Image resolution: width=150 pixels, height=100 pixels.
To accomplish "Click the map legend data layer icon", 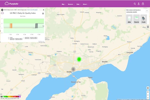I will [1, 97].
